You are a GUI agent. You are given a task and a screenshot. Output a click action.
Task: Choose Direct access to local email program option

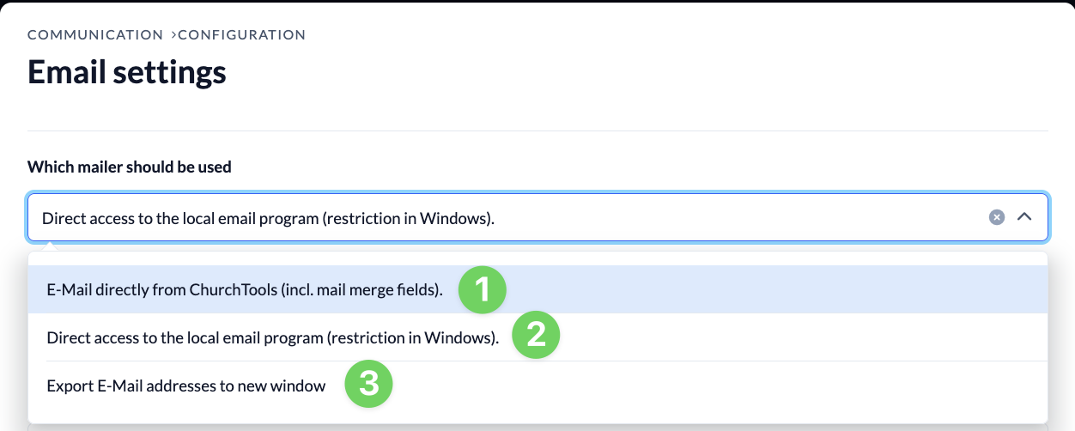[x=273, y=338]
